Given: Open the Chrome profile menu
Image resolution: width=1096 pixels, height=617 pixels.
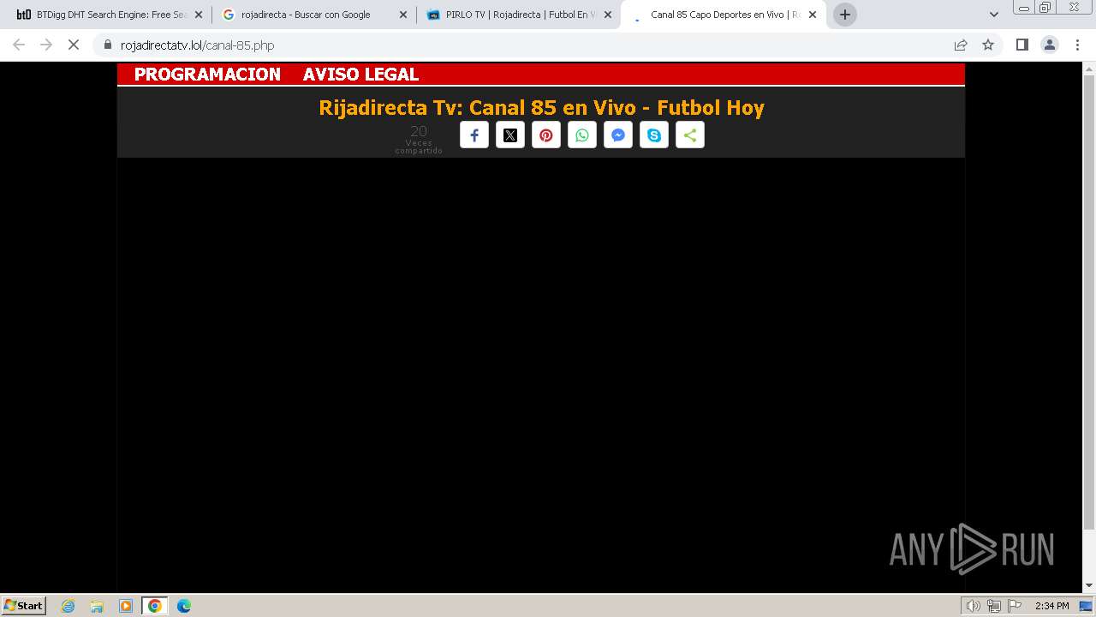Looking at the screenshot, I should 1050,45.
